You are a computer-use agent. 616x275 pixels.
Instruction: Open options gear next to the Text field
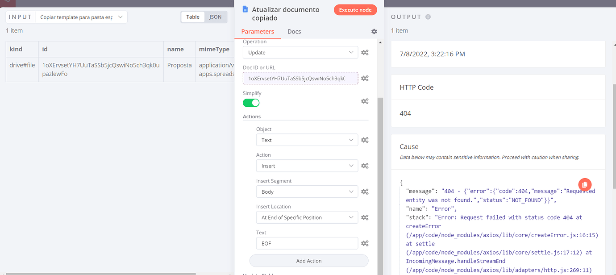365,243
